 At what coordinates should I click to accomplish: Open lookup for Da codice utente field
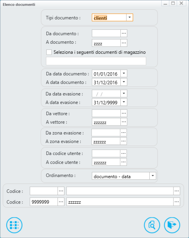click(x=123, y=153)
